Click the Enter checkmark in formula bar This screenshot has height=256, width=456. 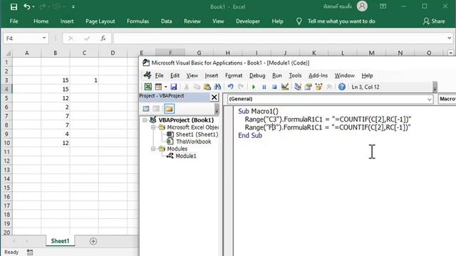pyautogui.click(x=87, y=38)
